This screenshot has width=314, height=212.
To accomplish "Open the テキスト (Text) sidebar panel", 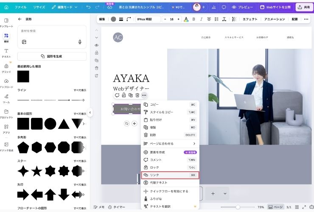I will coord(6,53).
